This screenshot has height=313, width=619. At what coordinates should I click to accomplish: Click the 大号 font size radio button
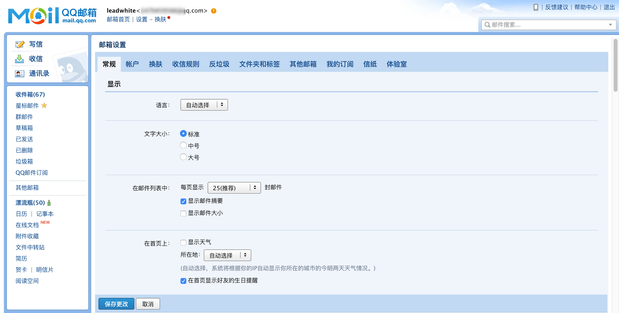[x=183, y=157]
